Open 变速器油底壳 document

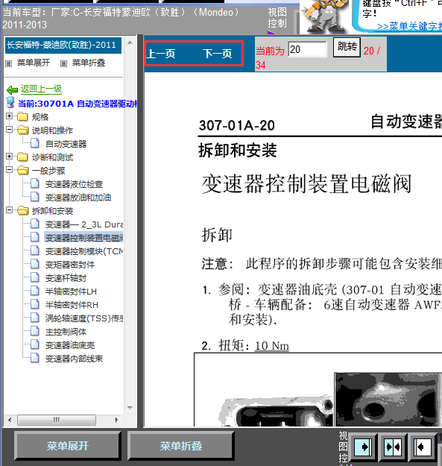pos(70,345)
